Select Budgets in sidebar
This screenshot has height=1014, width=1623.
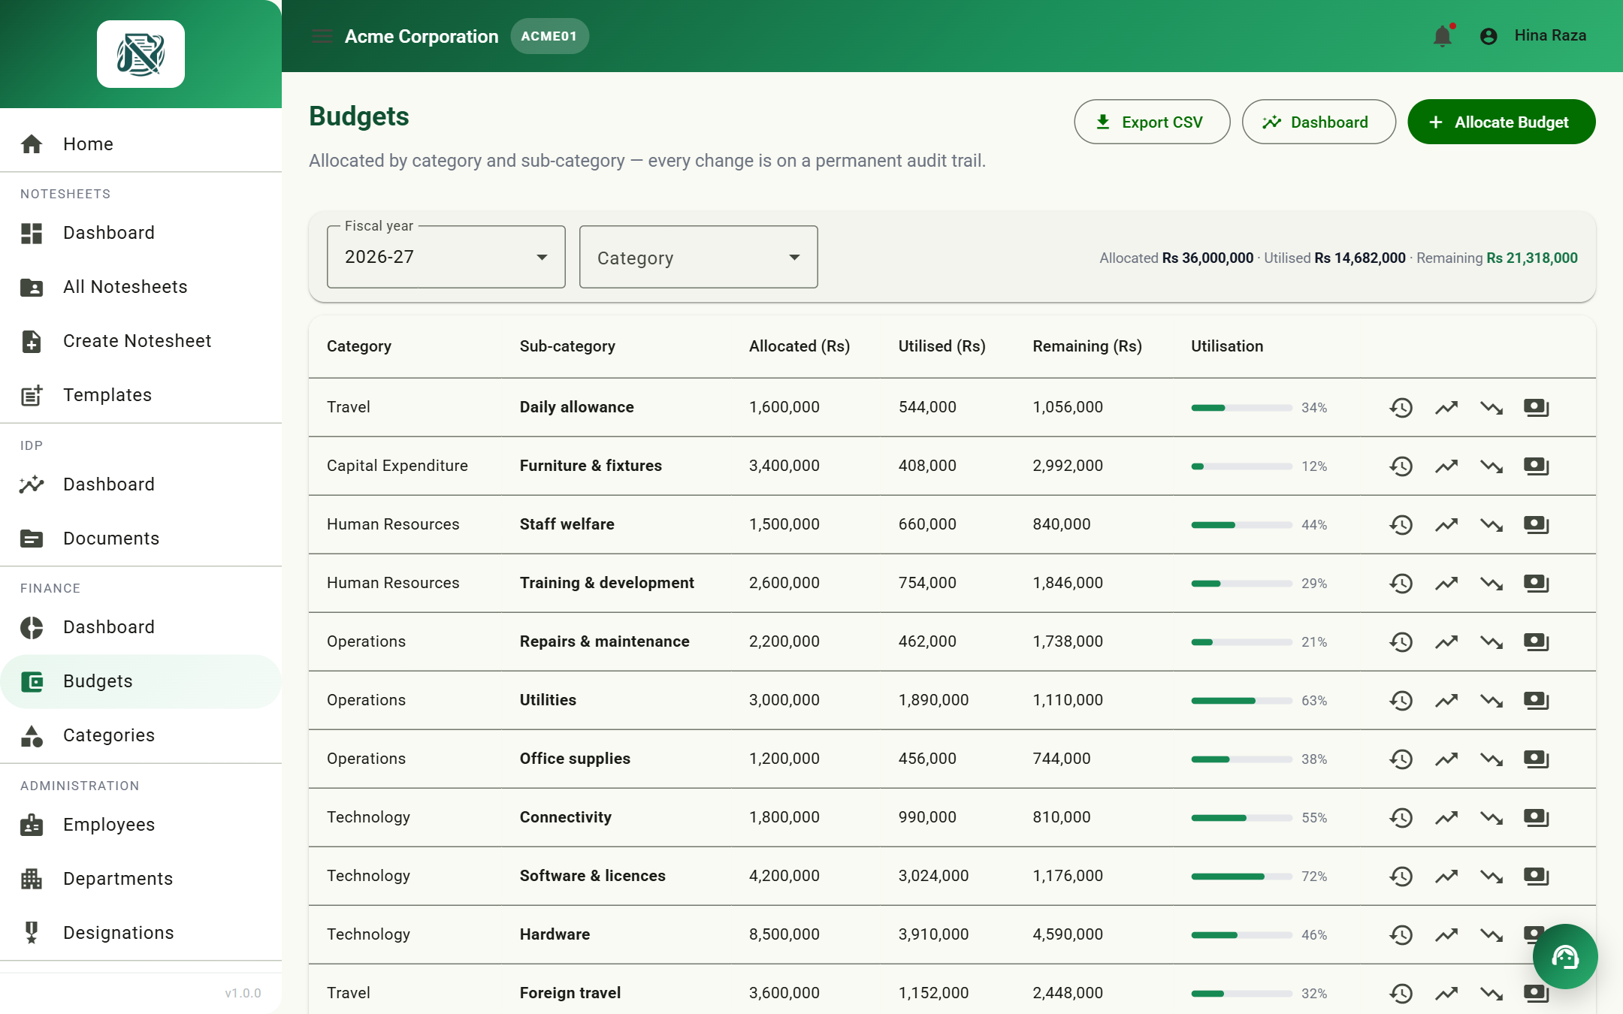click(141, 681)
